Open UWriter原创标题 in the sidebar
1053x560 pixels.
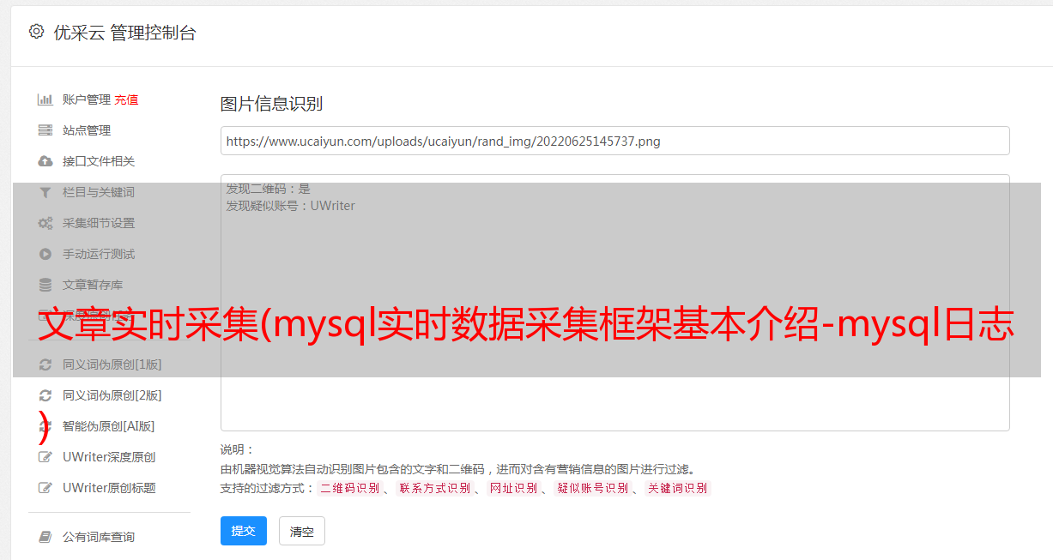pos(109,488)
